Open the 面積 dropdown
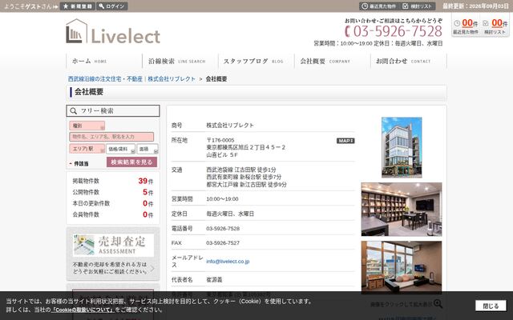Image resolution: width=513 pixels, height=320 pixels. click(147, 149)
